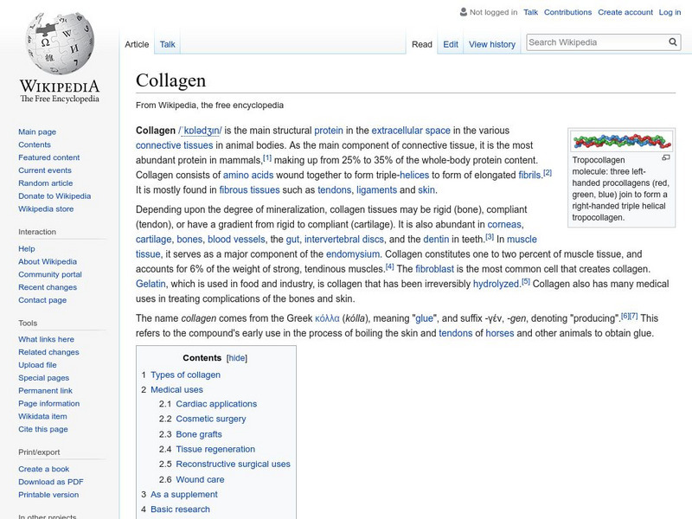Open 'Donate to Wikipedia'

tap(54, 196)
